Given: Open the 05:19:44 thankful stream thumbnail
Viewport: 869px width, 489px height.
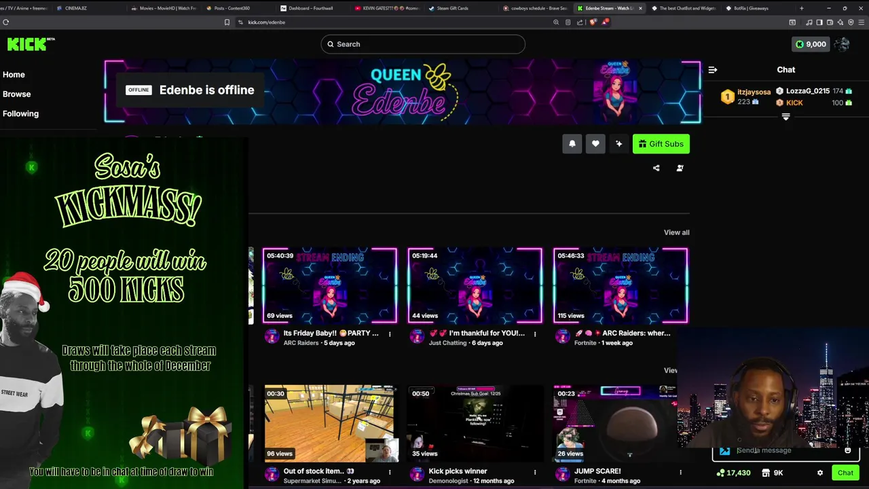Looking at the screenshot, I should pyautogui.click(x=475, y=285).
